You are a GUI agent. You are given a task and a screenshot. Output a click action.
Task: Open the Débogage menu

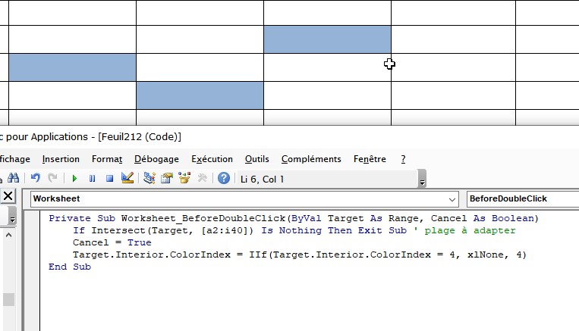tap(156, 159)
